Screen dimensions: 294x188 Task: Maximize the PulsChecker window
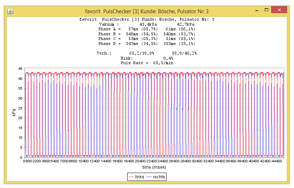click(x=266, y=10)
